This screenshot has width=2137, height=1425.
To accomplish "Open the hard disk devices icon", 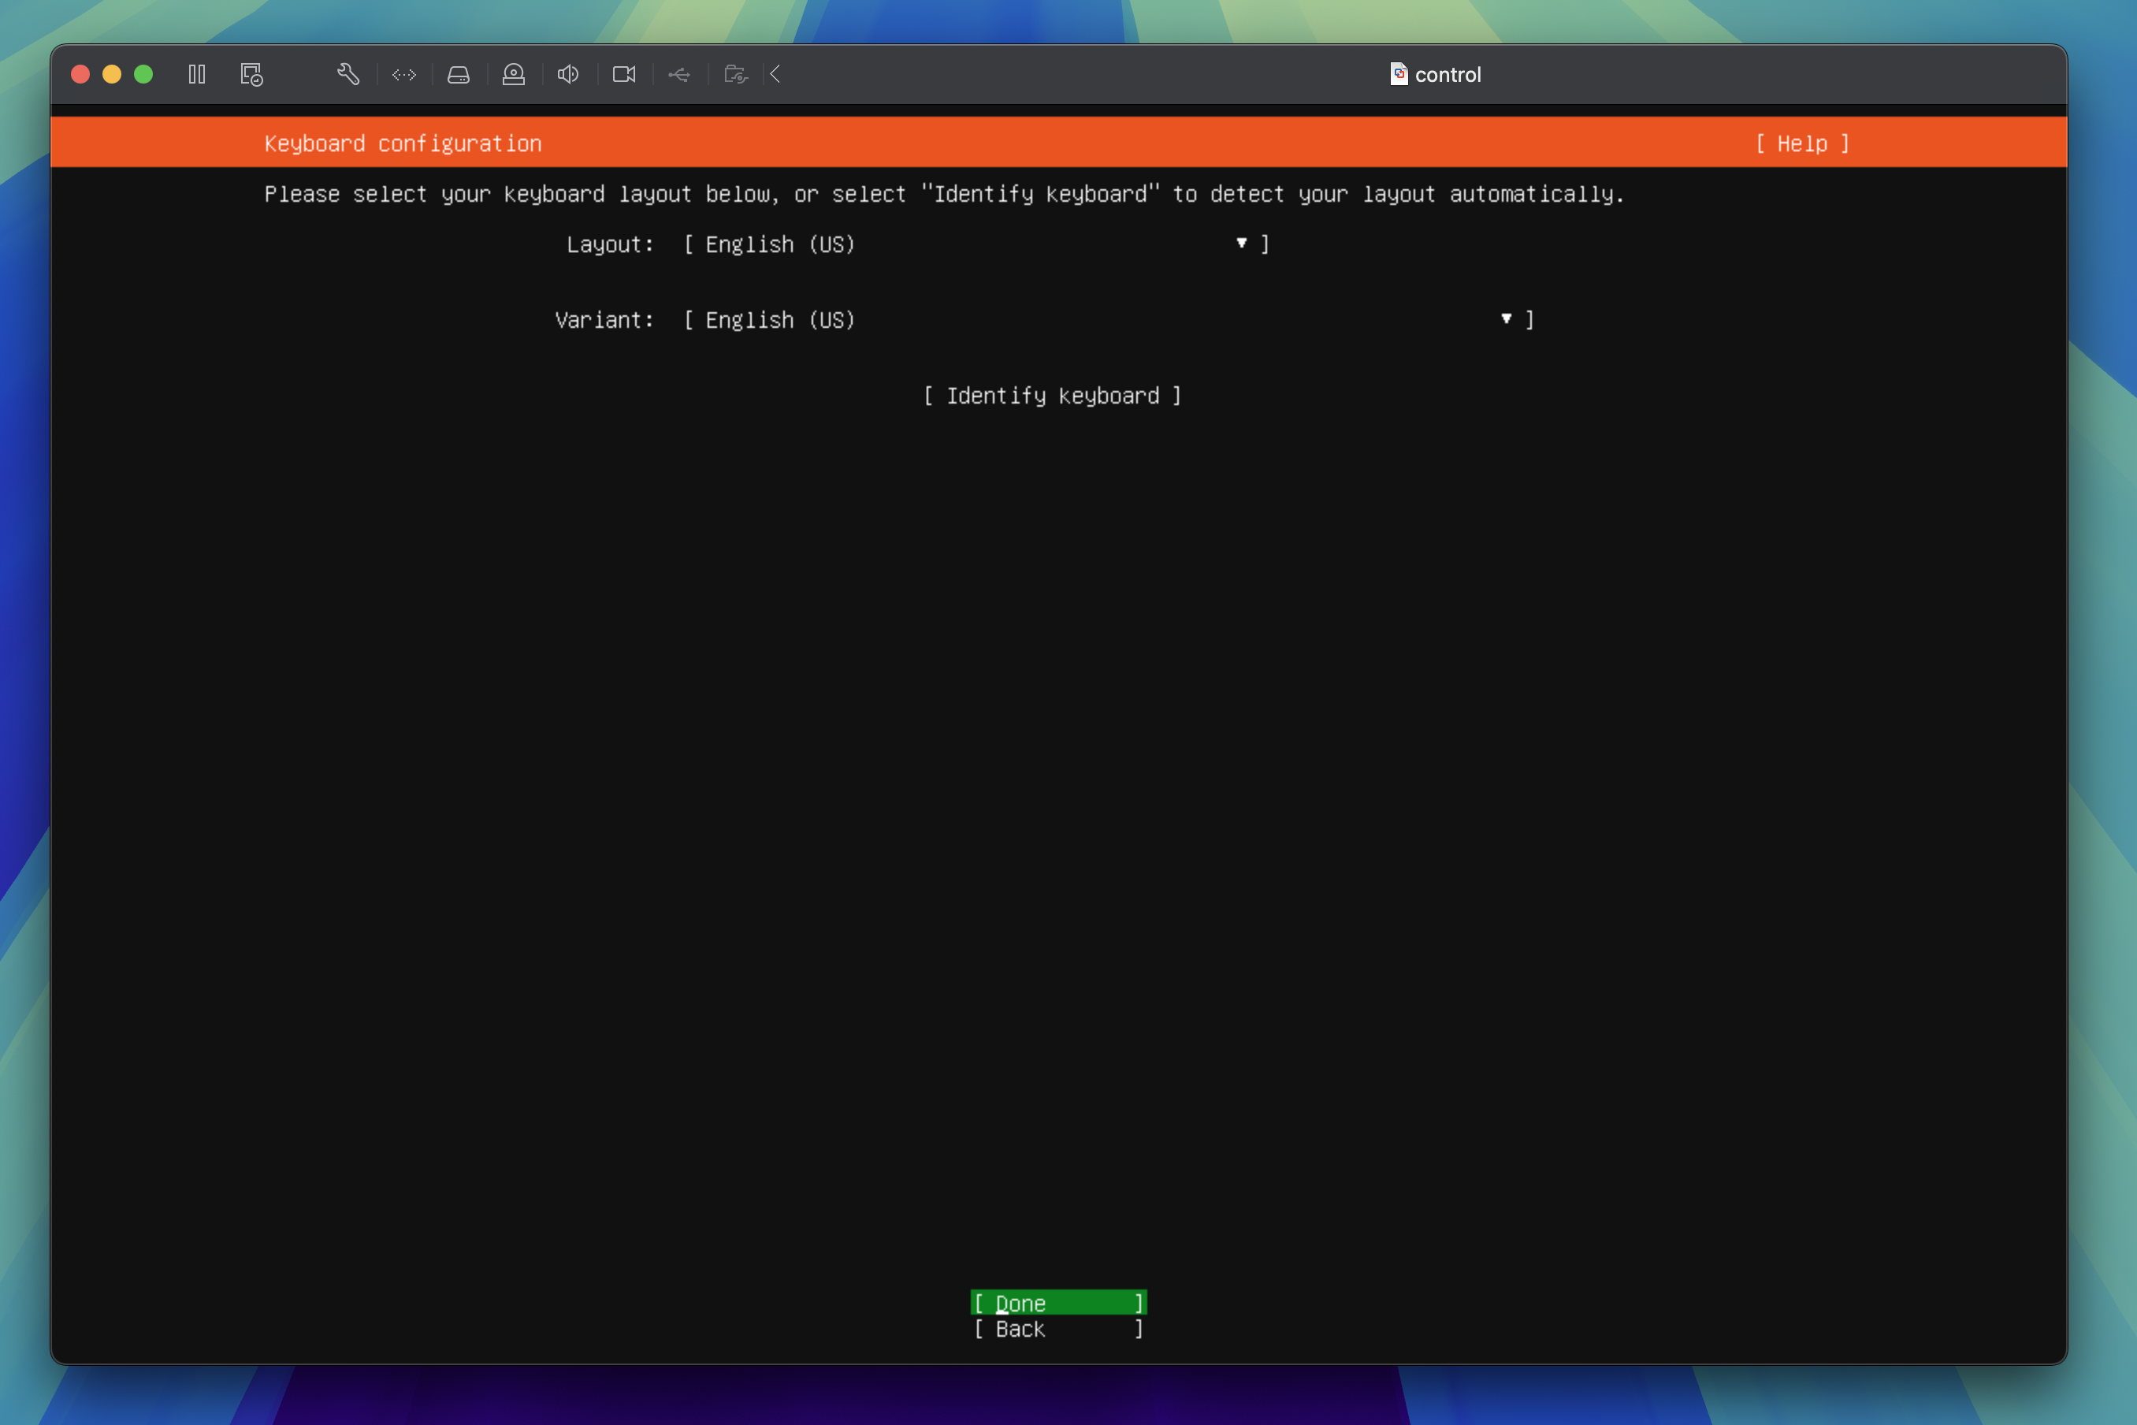I will pos(459,75).
